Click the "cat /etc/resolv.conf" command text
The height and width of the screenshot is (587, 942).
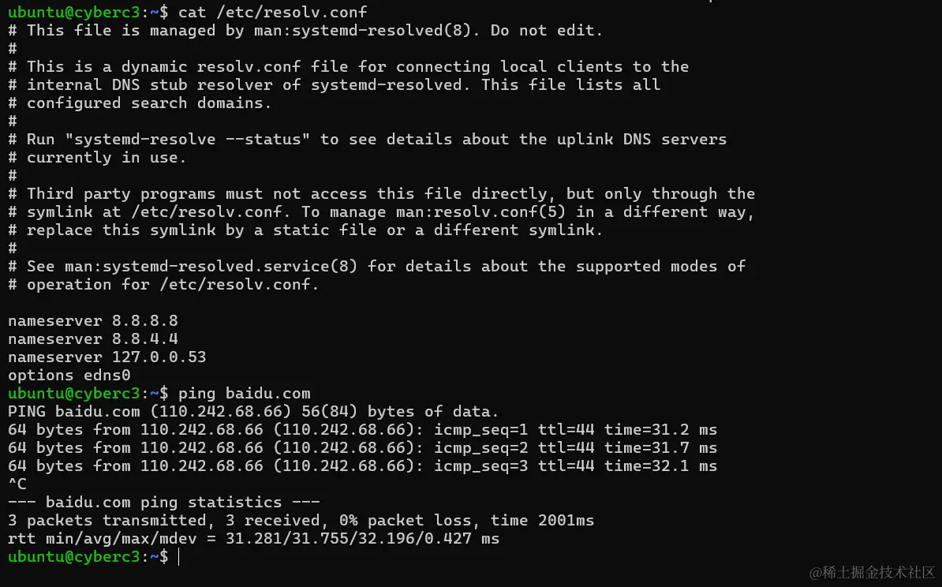[272, 12]
